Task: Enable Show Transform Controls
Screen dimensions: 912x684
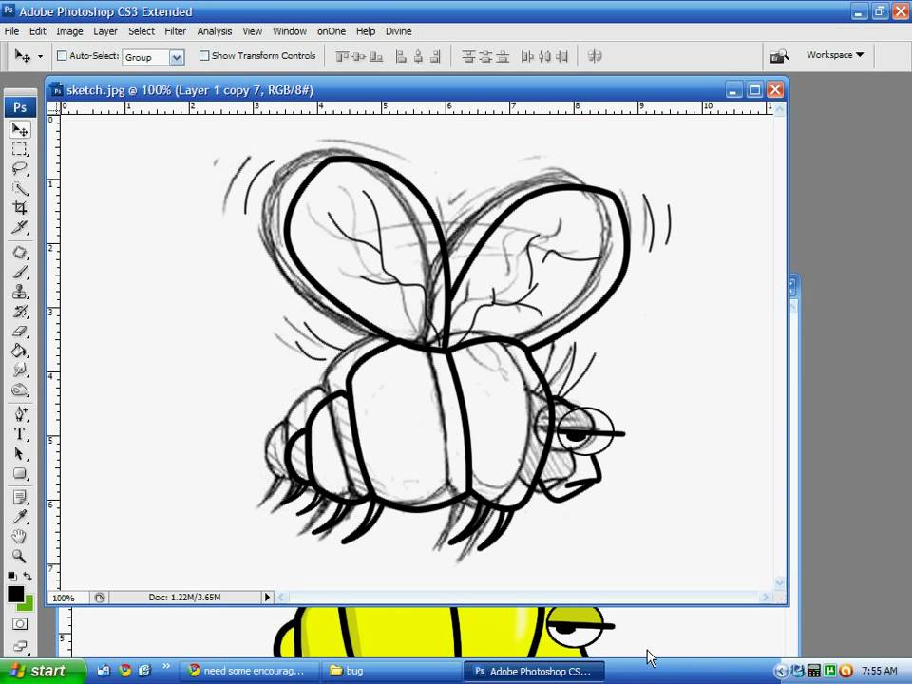Action: 203,56
